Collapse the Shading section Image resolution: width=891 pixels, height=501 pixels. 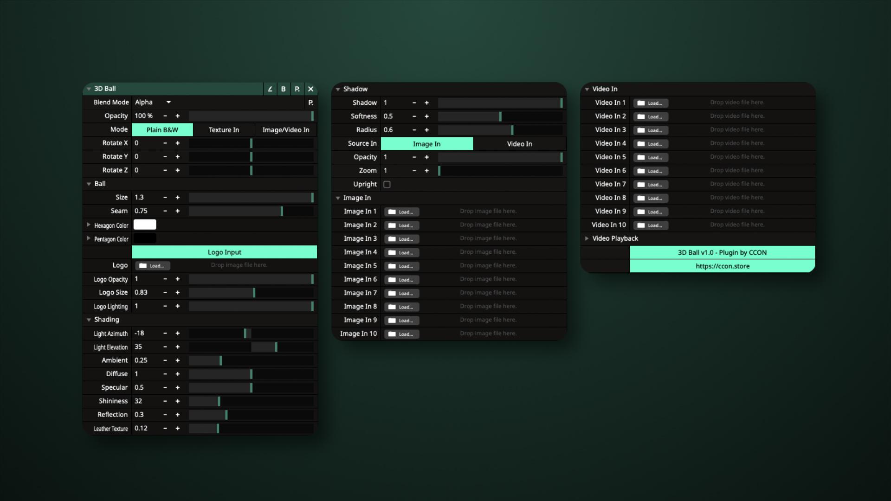click(x=89, y=320)
